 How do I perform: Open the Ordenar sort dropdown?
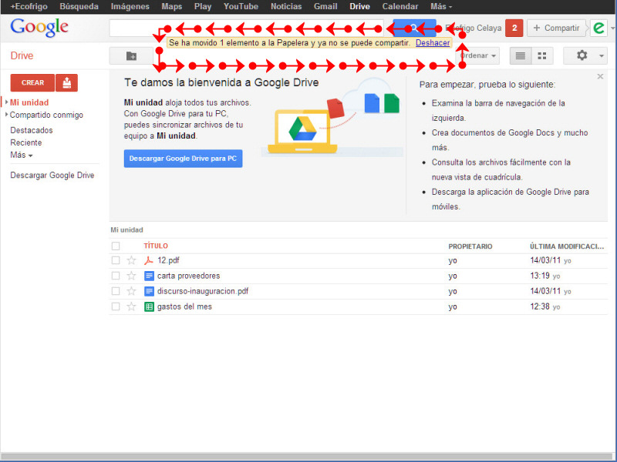pyautogui.click(x=478, y=55)
